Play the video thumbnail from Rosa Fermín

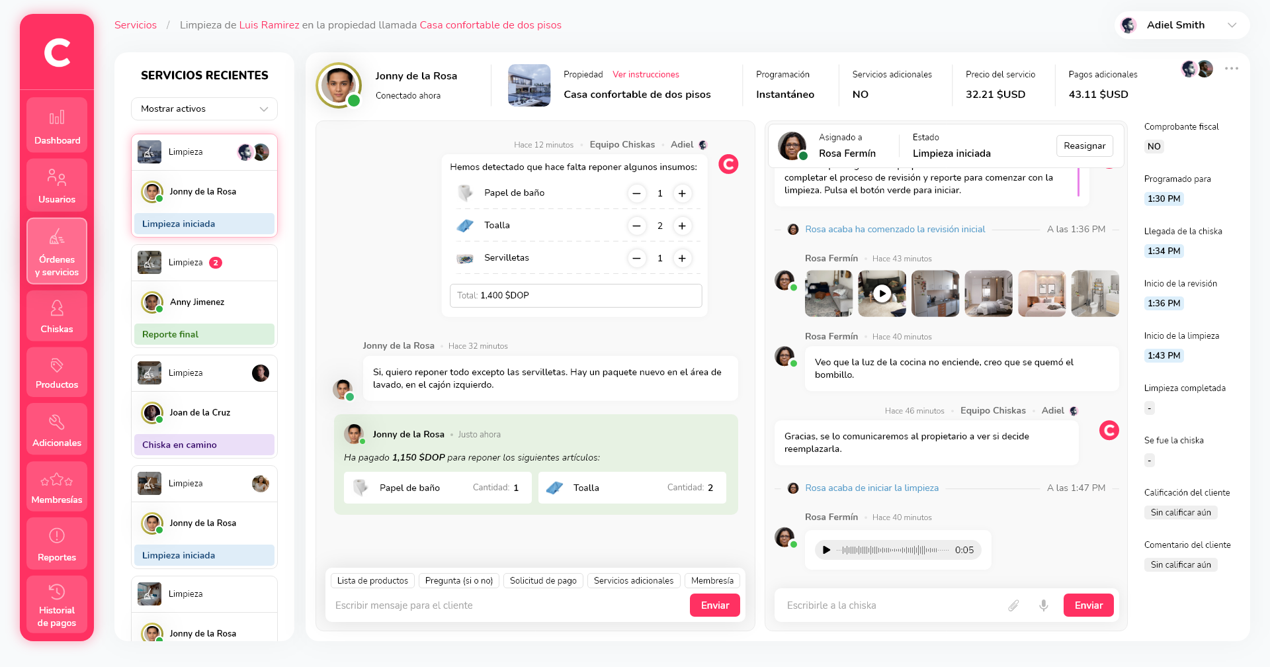[882, 293]
